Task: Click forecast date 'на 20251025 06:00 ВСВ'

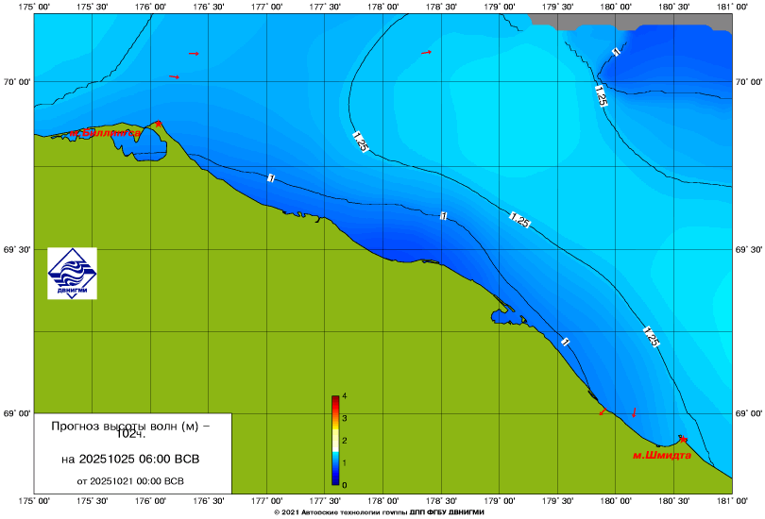Action: (129, 460)
